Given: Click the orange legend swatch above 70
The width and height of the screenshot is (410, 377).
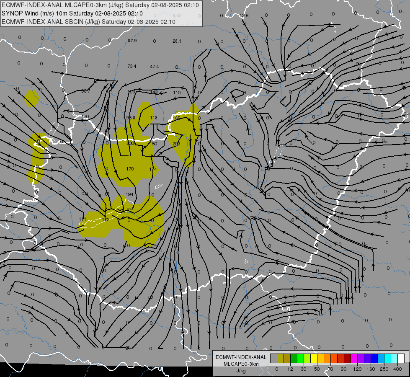Looking at the screenshot, I should coord(327,359).
